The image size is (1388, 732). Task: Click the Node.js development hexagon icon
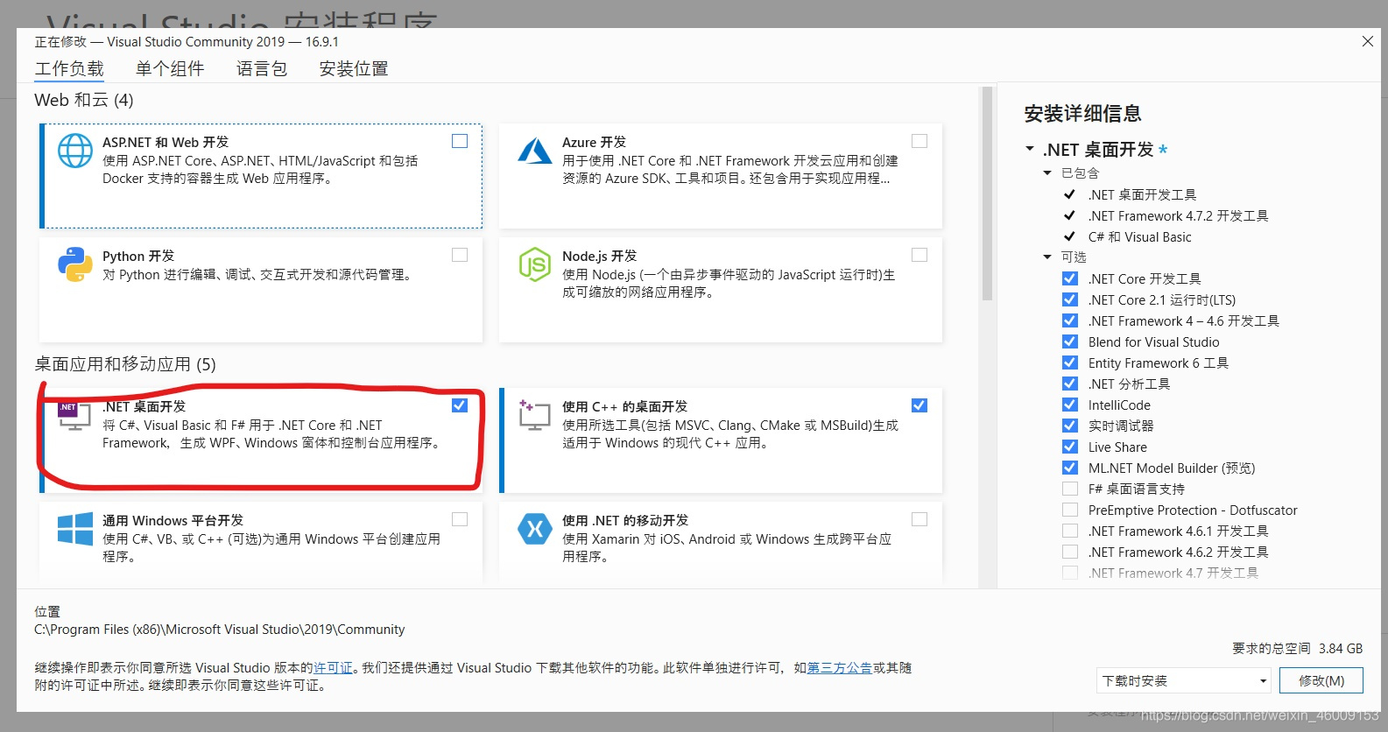click(534, 264)
